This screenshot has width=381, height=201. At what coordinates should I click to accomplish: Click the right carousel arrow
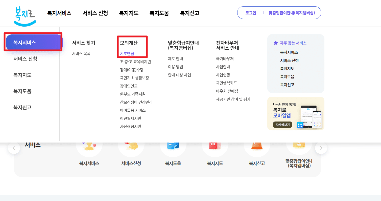[x=321, y=148]
